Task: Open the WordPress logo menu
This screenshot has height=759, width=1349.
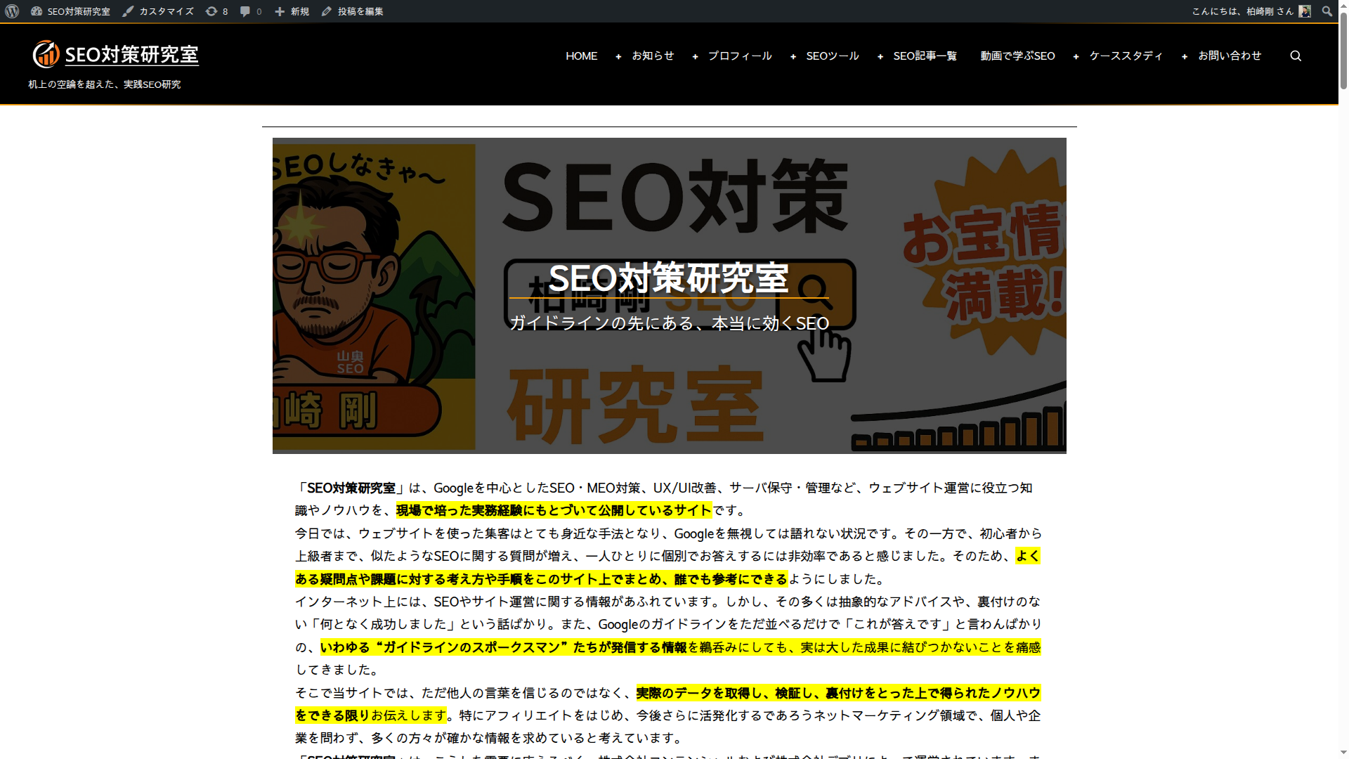Action: [x=12, y=11]
